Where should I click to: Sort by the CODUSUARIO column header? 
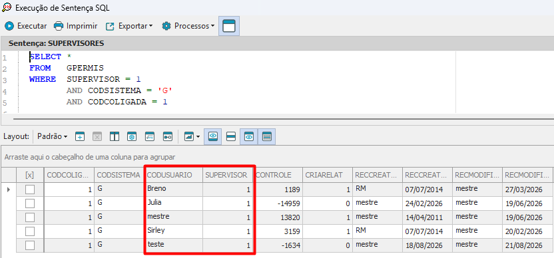coord(173,175)
